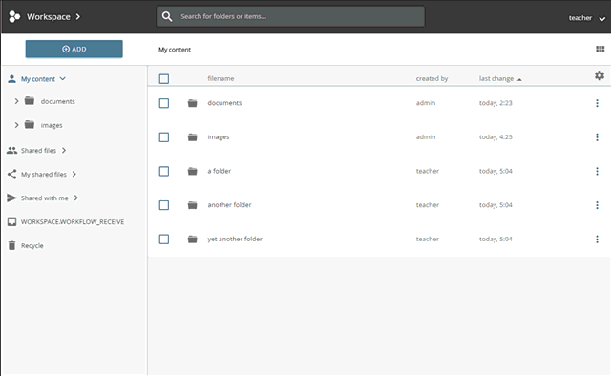Click My content person icon in sidebar
This screenshot has width=611, height=376.
pyautogui.click(x=12, y=79)
